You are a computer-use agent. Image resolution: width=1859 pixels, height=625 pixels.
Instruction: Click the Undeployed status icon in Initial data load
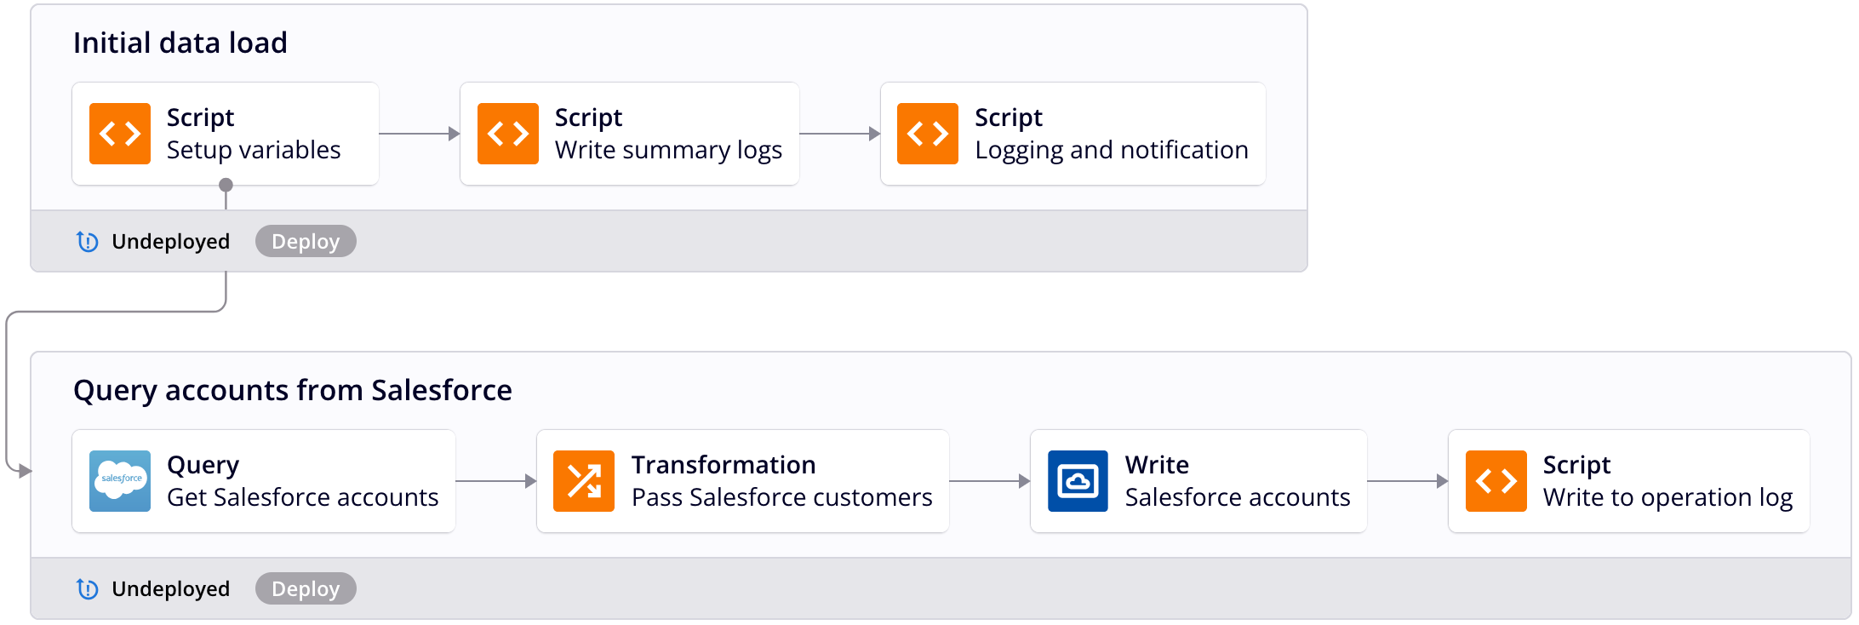click(88, 242)
